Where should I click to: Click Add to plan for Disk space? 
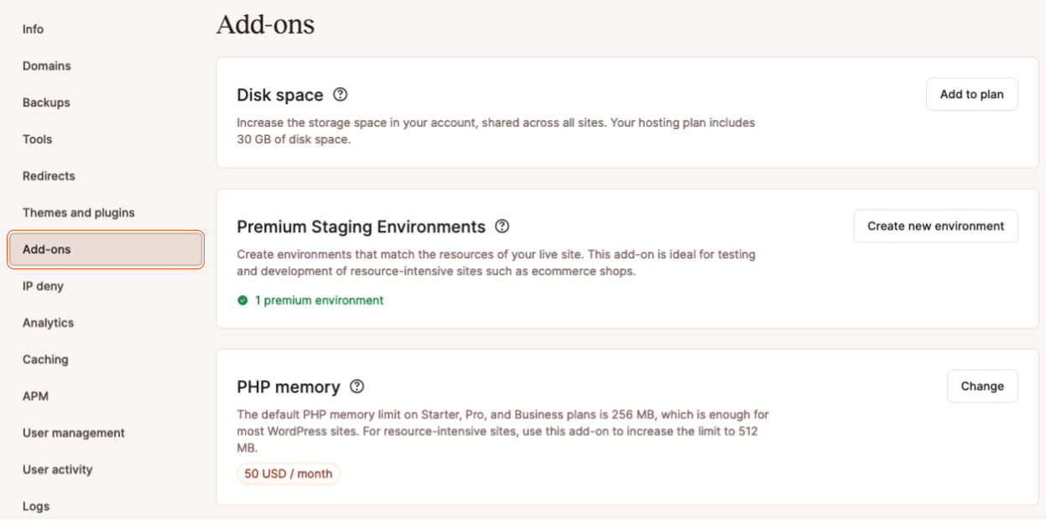(971, 94)
